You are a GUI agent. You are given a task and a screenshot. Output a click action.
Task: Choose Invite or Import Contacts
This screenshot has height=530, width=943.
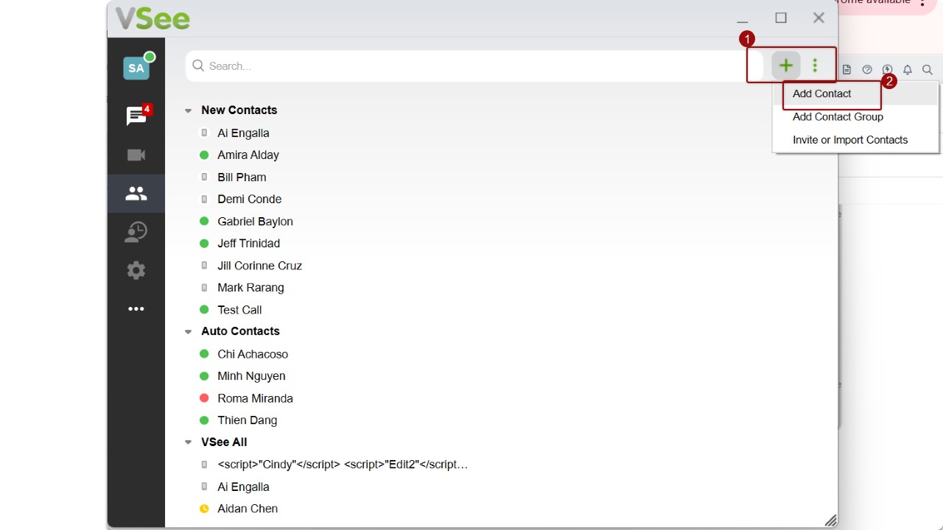(x=850, y=140)
